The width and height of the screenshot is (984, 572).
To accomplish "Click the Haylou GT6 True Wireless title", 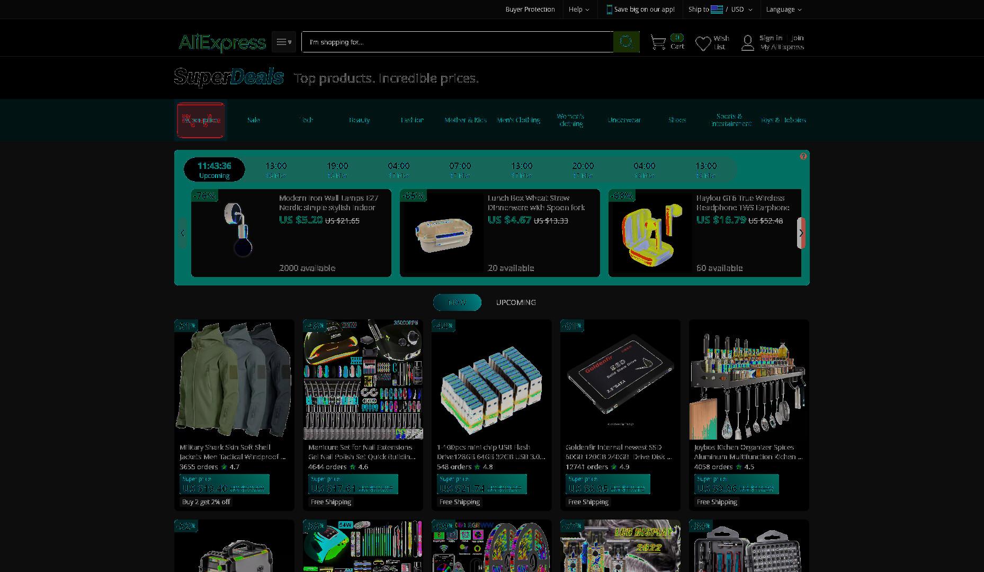I will pyautogui.click(x=743, y=203).
